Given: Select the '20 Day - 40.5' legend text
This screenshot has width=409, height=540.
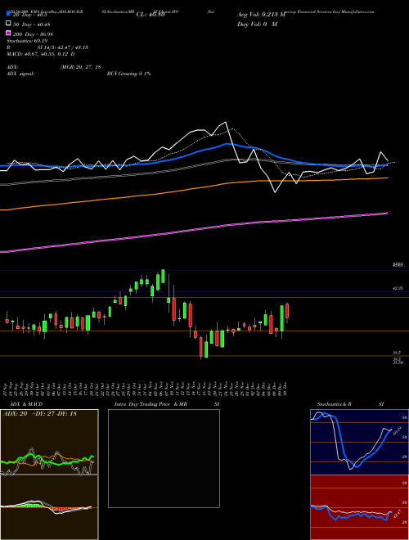Looking at the screenshot, I should coord(29,15).
